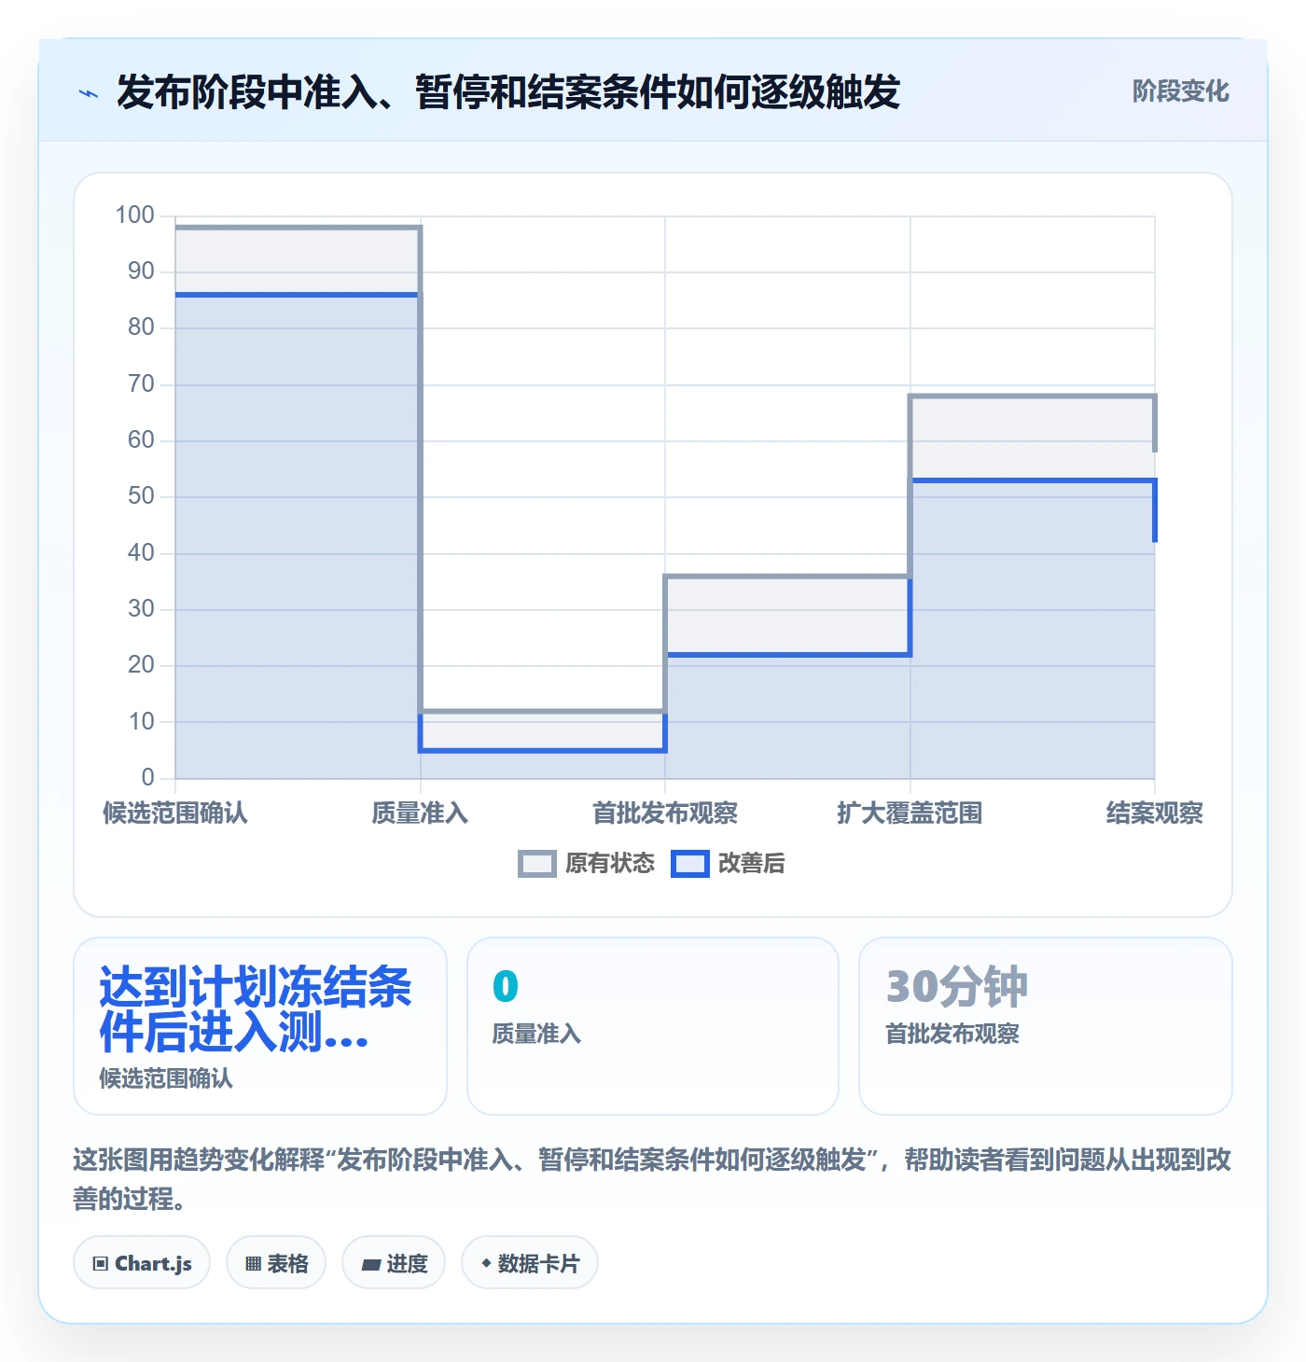Click the 结案观察 x-axis label
Viewport: 1306px width, 1362px height.
[1155, 813]
